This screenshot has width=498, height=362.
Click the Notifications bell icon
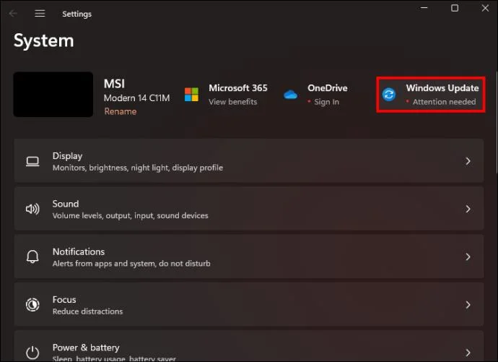32,257
